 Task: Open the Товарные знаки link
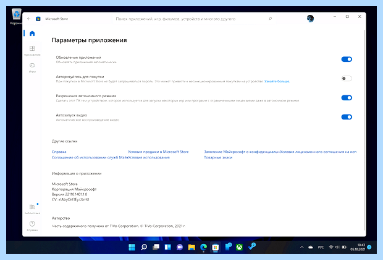pyautogui.click(x=218, y=157)
